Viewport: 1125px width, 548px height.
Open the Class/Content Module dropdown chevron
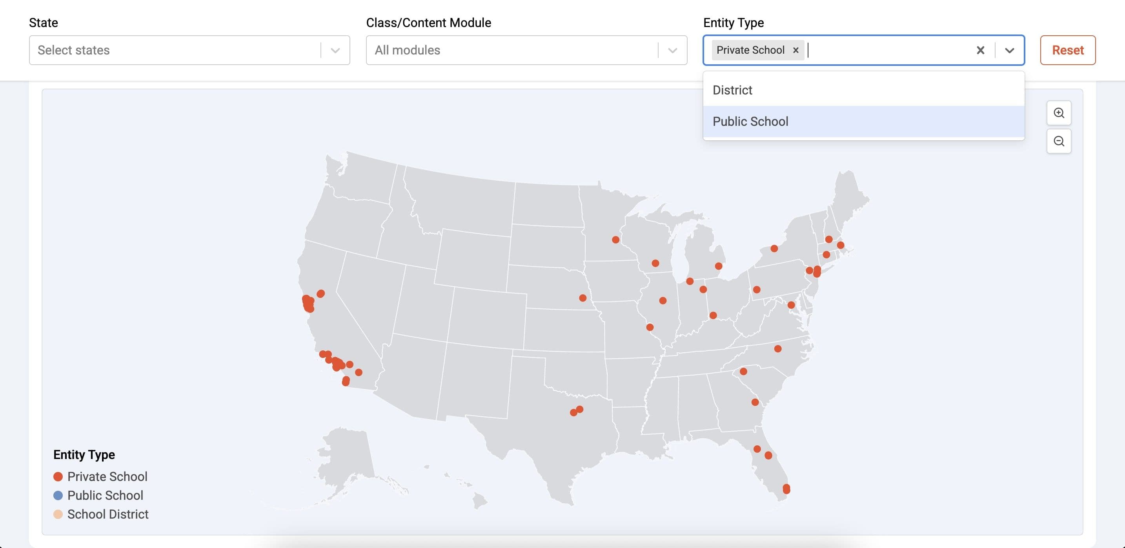(x=672, y=50)
